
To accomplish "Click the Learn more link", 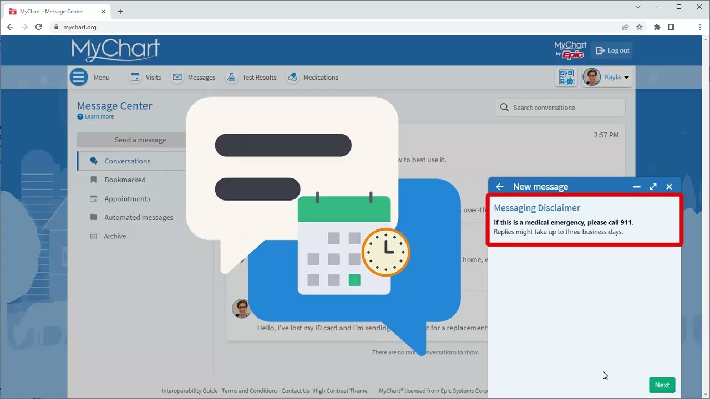I will (99, 116).
